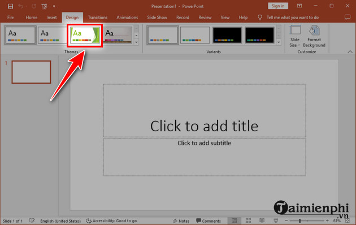The height and width of the screenshot is (225, 356).
Task: Click English (United States) language indicator
Action: coord(60,221)
